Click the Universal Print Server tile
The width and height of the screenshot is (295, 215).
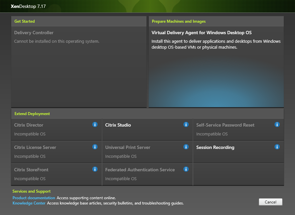(x=147, y=152)
